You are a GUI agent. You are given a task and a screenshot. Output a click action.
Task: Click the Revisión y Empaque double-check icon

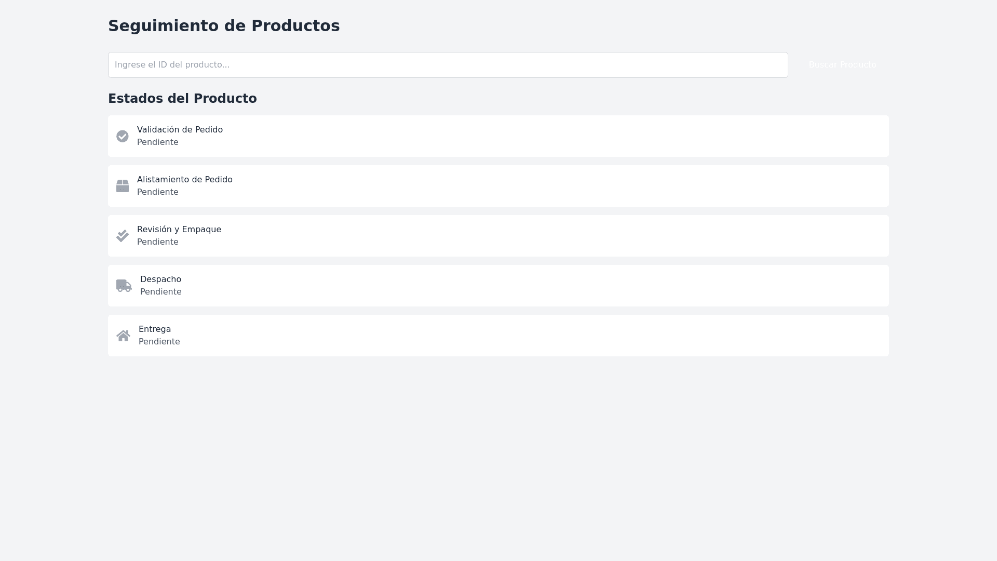tap(123, 236)
